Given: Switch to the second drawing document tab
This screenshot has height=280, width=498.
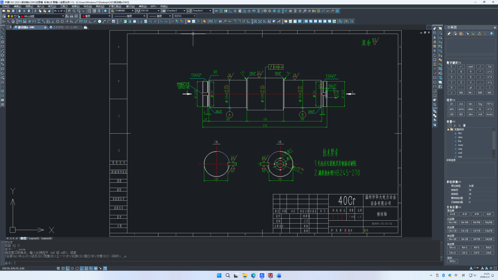Looking at the screenshot, I should point(65,28).
